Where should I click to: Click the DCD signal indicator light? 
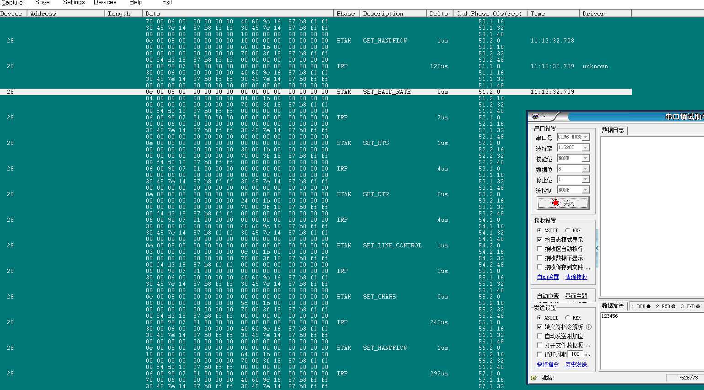click(649, 306)
